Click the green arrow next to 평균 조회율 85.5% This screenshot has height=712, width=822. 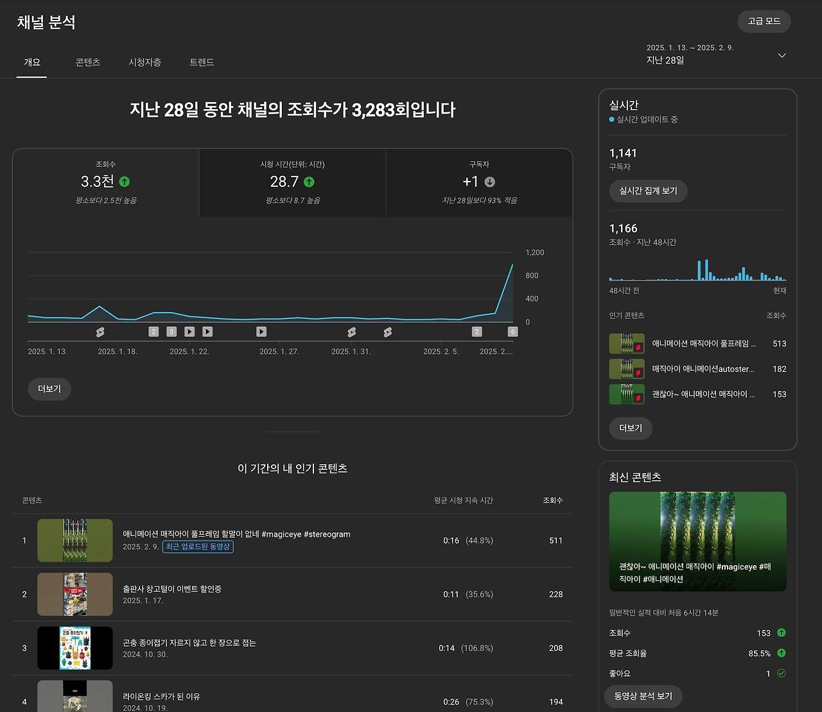pyautogui.click(x=781, y=653)
